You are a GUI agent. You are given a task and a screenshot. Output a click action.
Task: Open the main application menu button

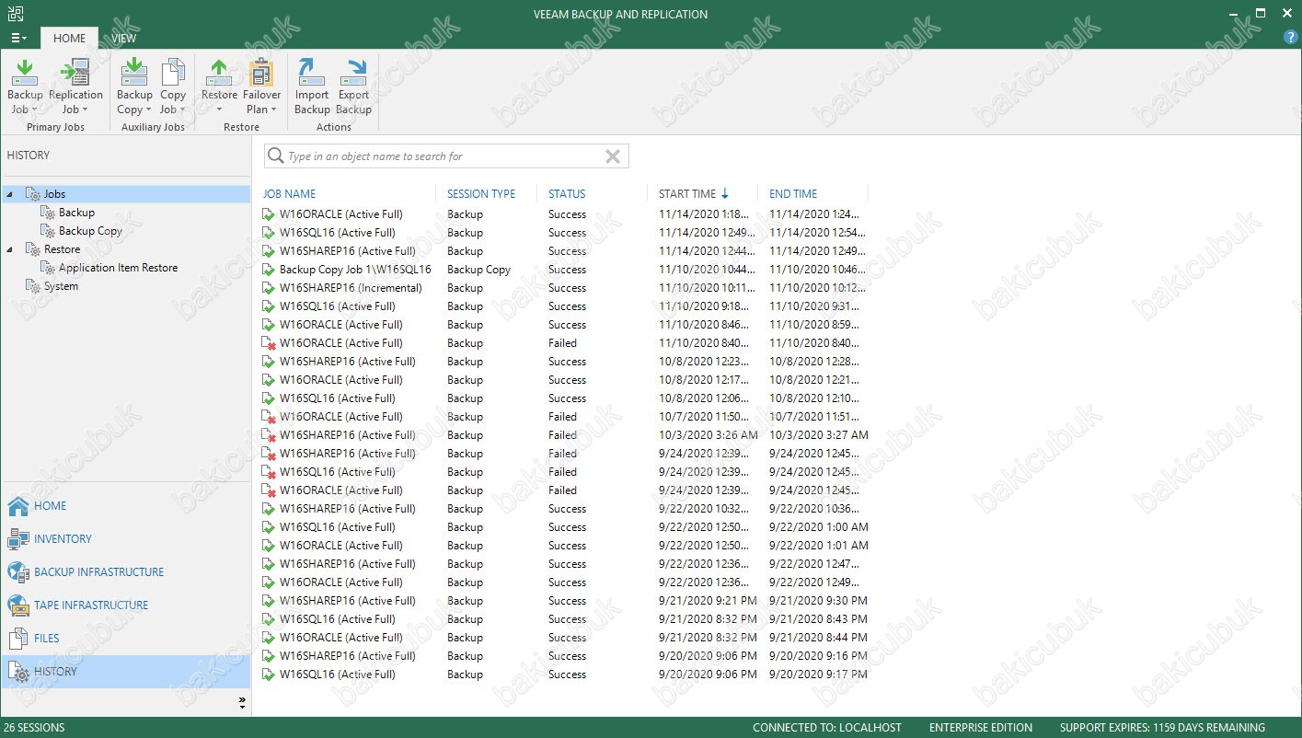click(x=18, y=38)
